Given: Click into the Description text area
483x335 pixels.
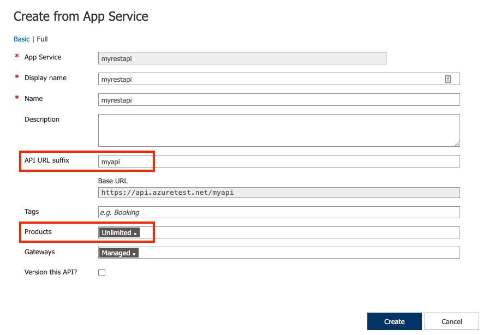Looking at the screenshot, I should [x=279, y=130].
